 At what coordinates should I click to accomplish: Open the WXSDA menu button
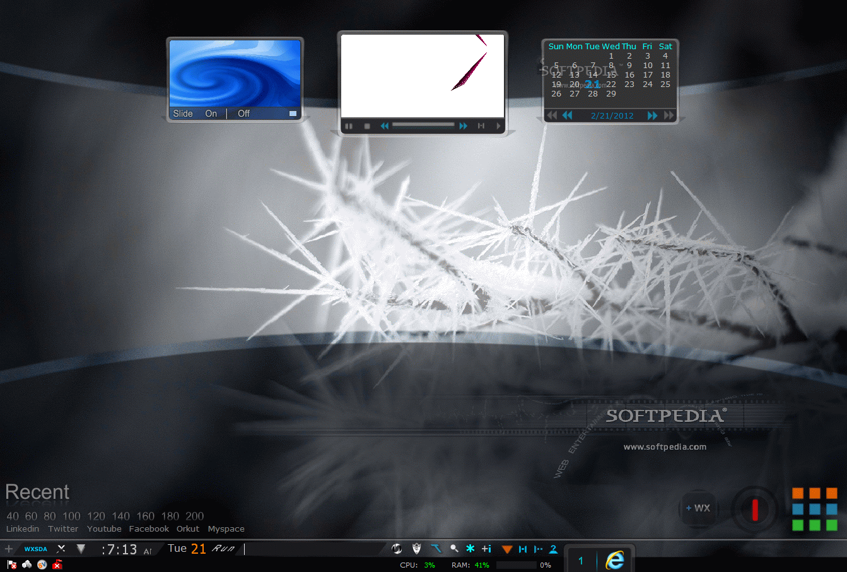(36, 549)
